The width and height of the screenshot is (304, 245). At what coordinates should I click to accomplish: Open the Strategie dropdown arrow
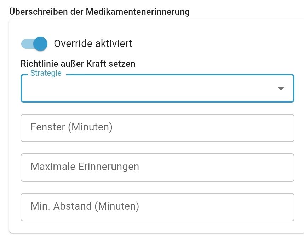281,88
